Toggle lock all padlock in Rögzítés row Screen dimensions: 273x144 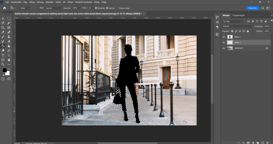248,31
